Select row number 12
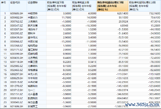 tap(5, 58)
